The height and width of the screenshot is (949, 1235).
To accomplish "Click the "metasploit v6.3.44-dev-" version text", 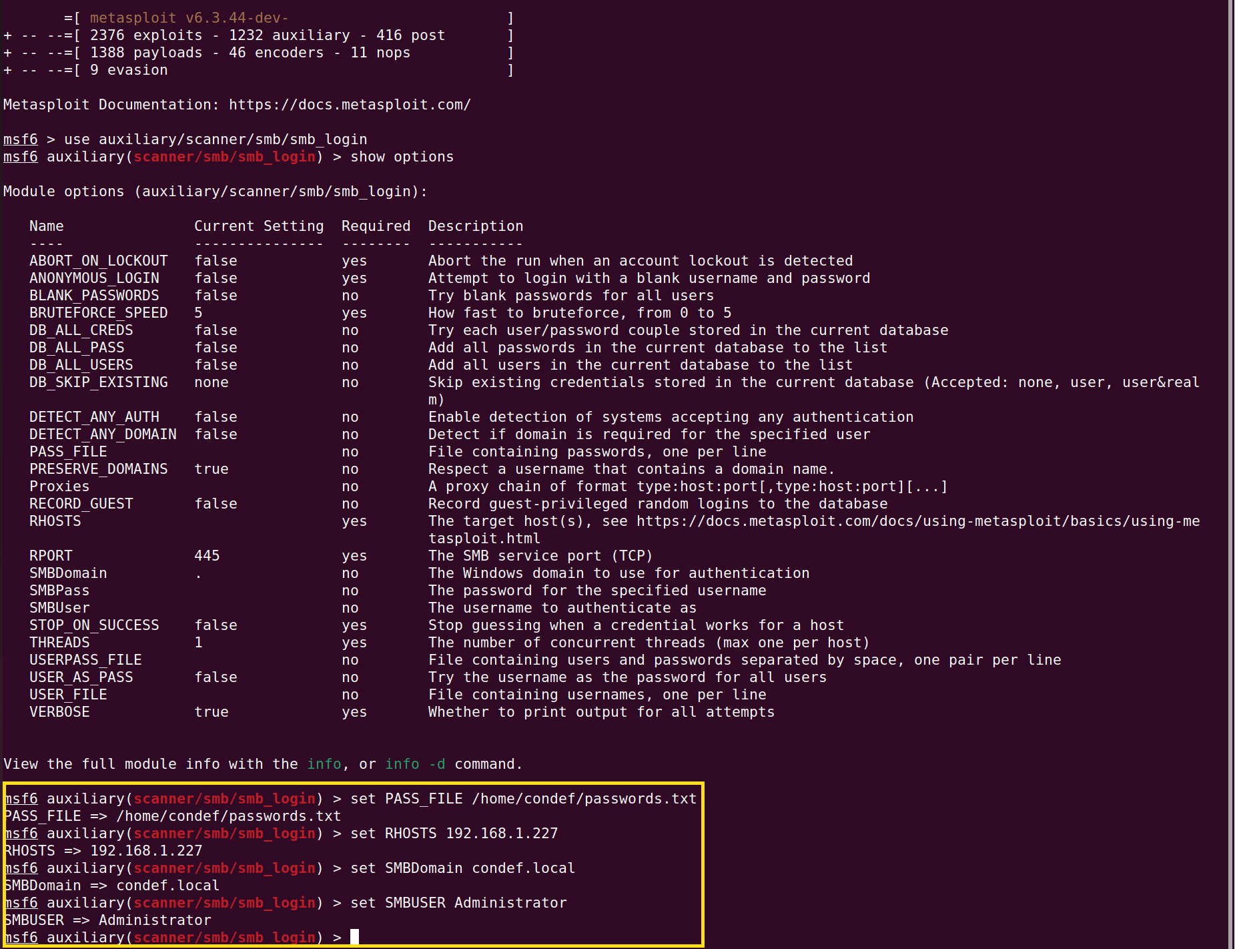I will (x=189, y=18).
